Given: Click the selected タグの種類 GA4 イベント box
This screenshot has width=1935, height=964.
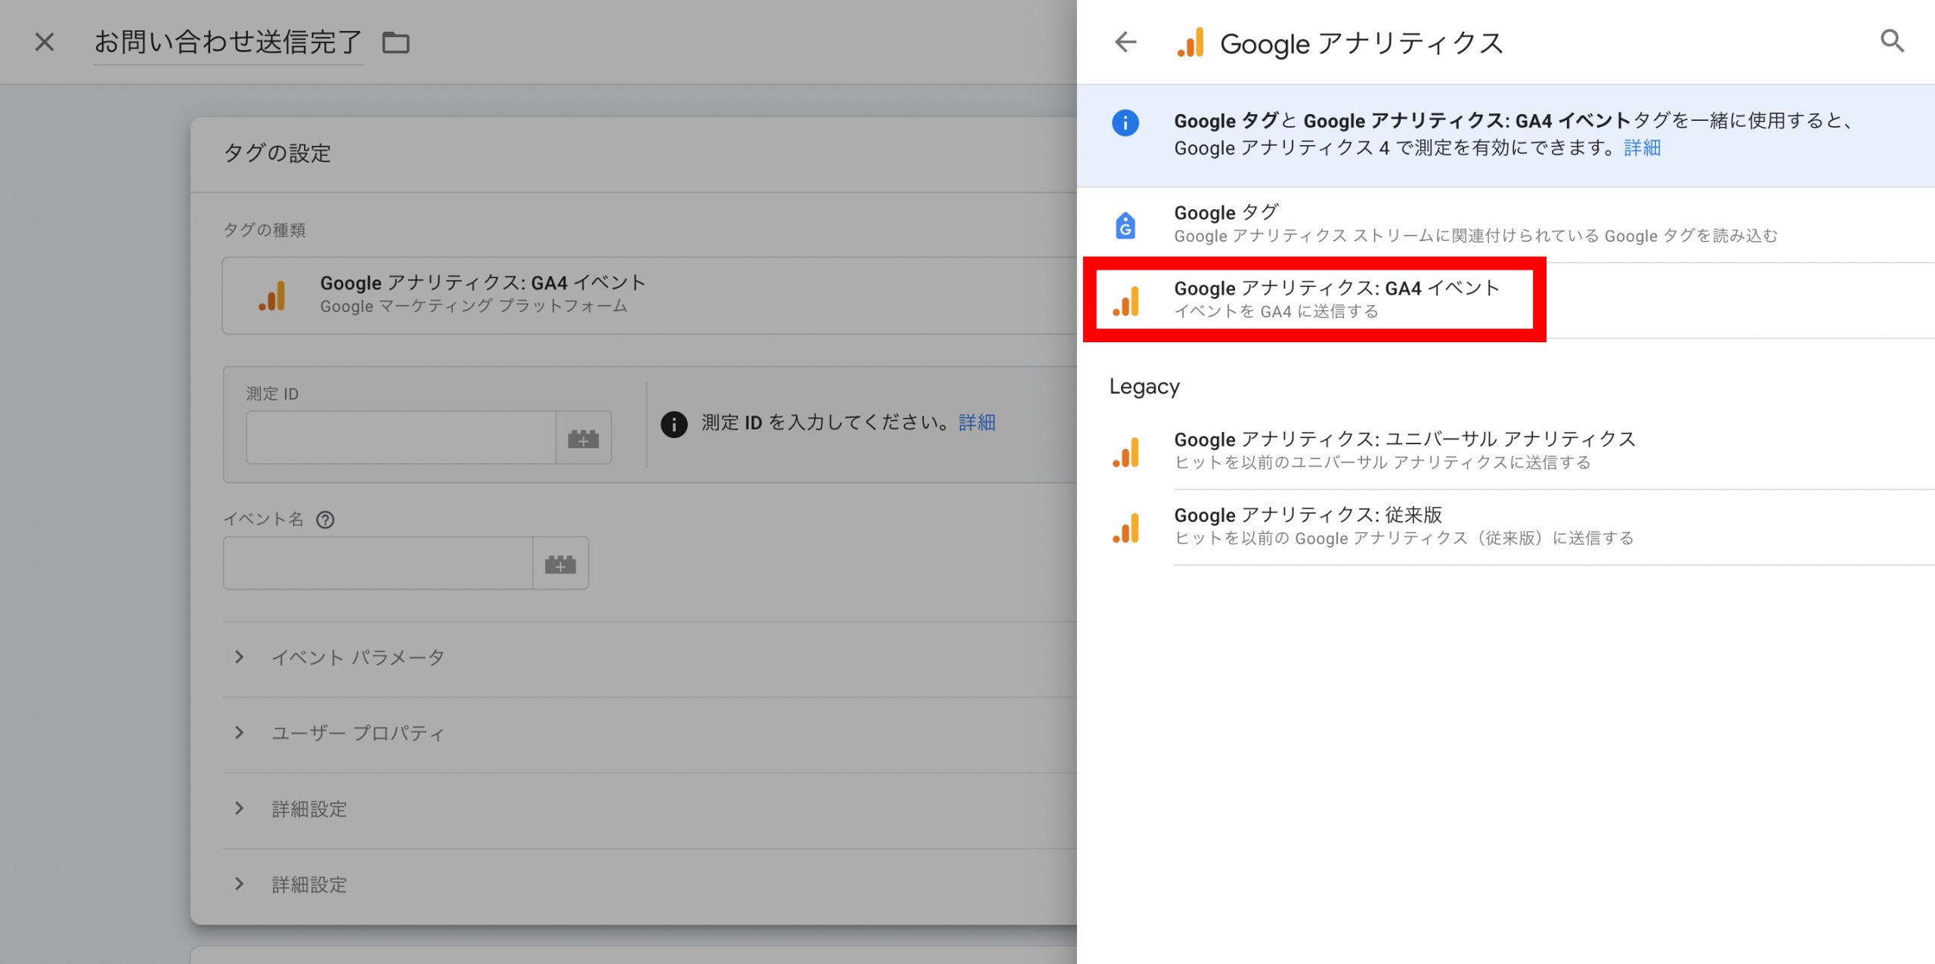Looking at the screenshot, I should (x=650, y=295).
